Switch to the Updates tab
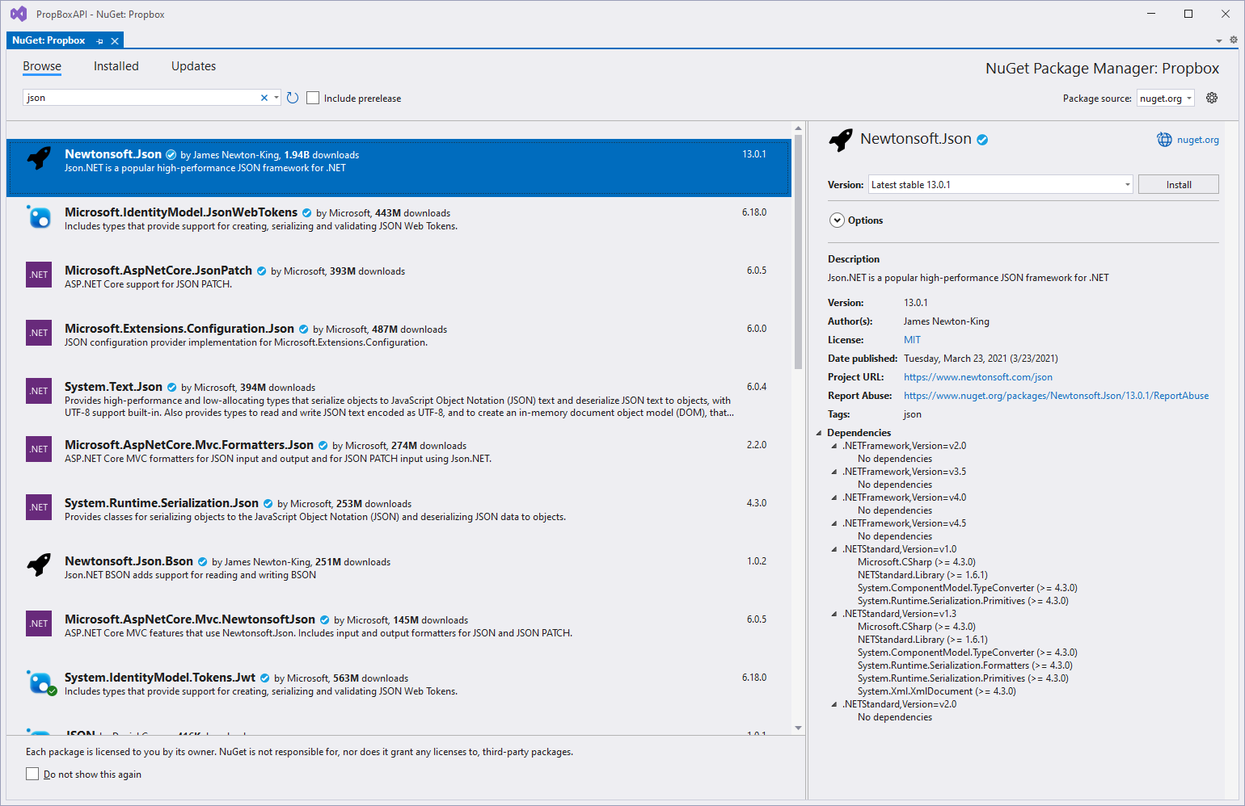This screenshot has width=1245, height=806. (193, 66)
